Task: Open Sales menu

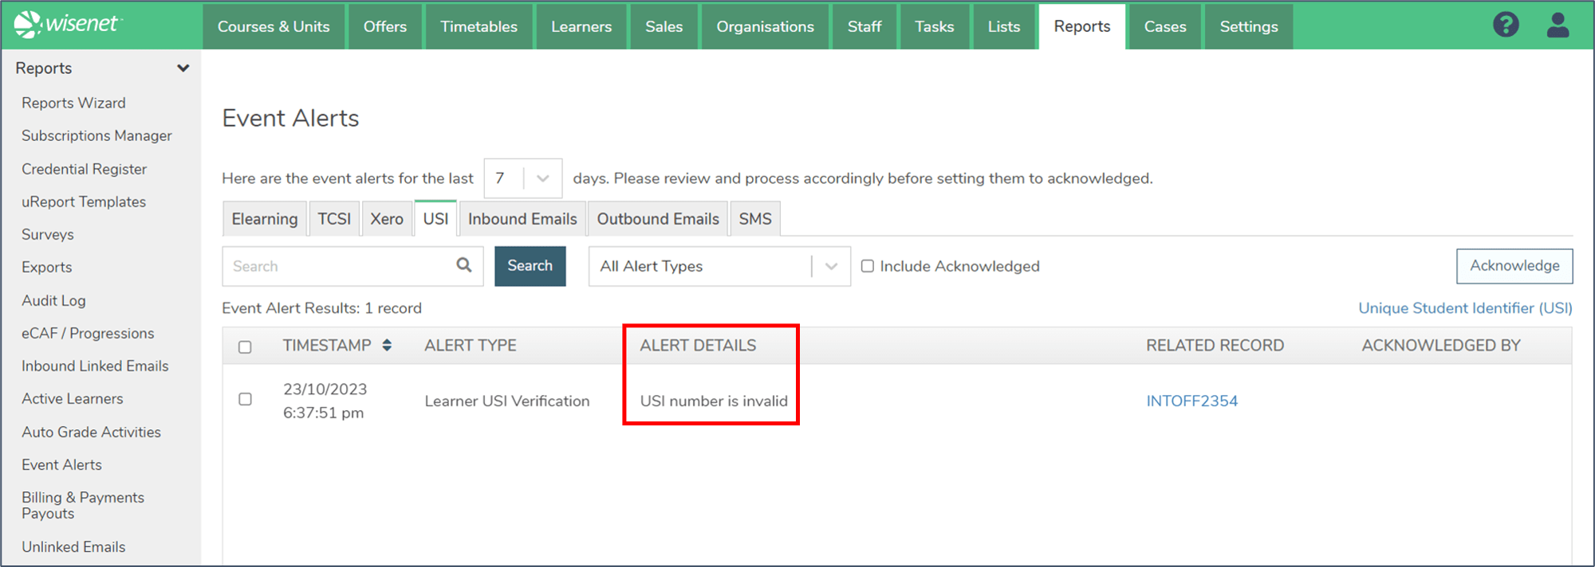Action: [664, 26]
